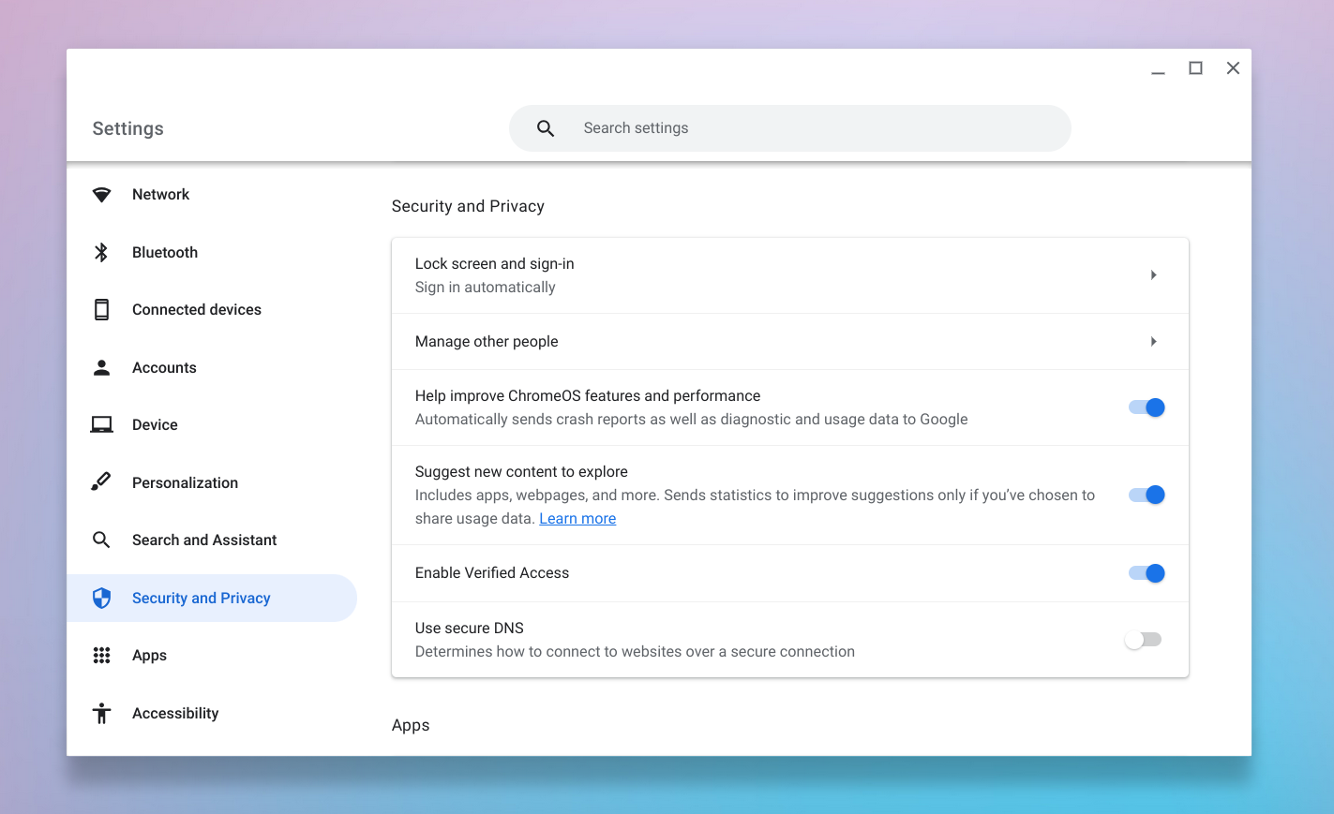Click the Lock screen and sign-in row title
1334x814 pixels.
click(495, 264)
